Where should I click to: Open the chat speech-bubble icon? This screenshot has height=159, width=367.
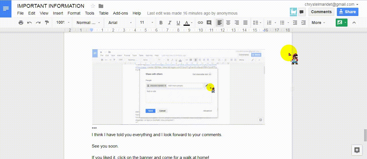[x=301, y=12]
